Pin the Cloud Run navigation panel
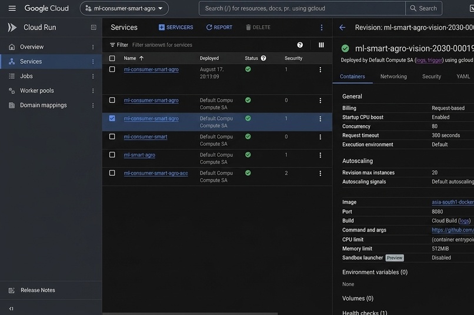 (x=94, y=28)
